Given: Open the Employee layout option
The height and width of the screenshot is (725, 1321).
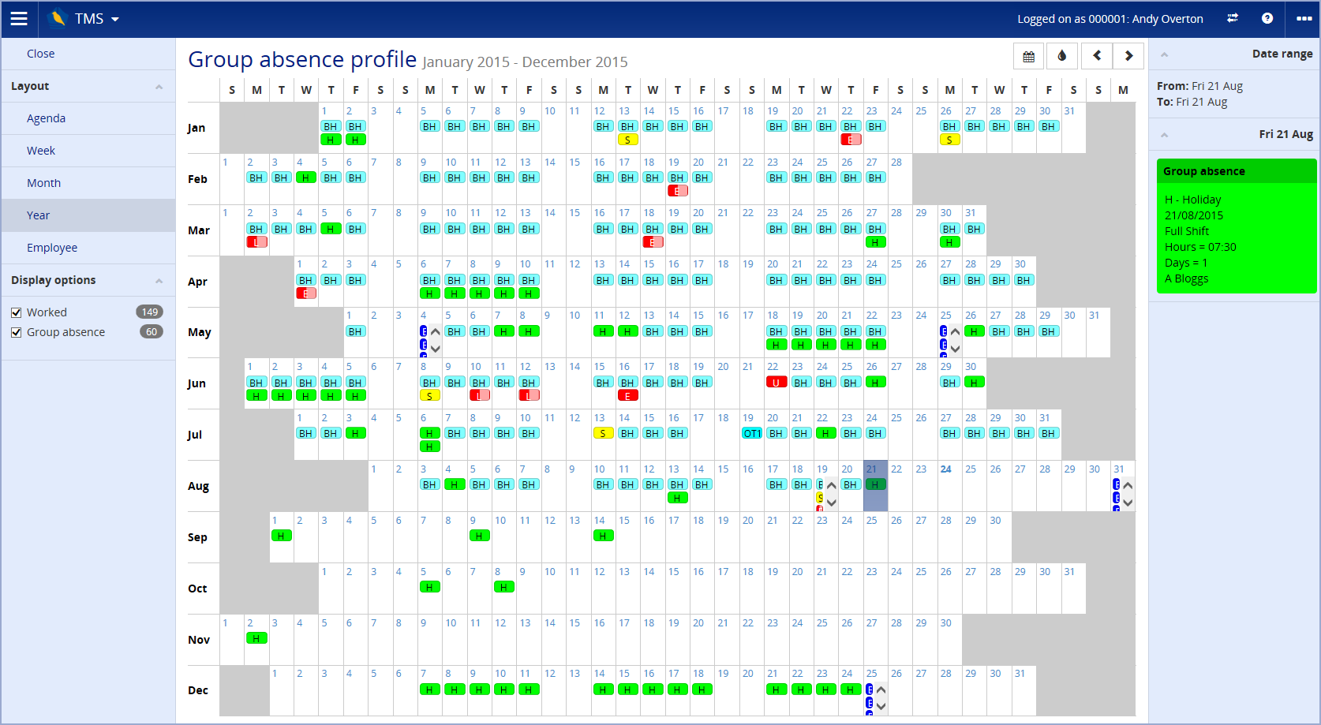Looking at the screenshot, I should click(x=52, y=248).
